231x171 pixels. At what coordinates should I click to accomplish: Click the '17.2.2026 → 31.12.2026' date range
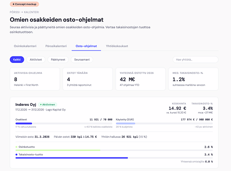pos(30,110)
